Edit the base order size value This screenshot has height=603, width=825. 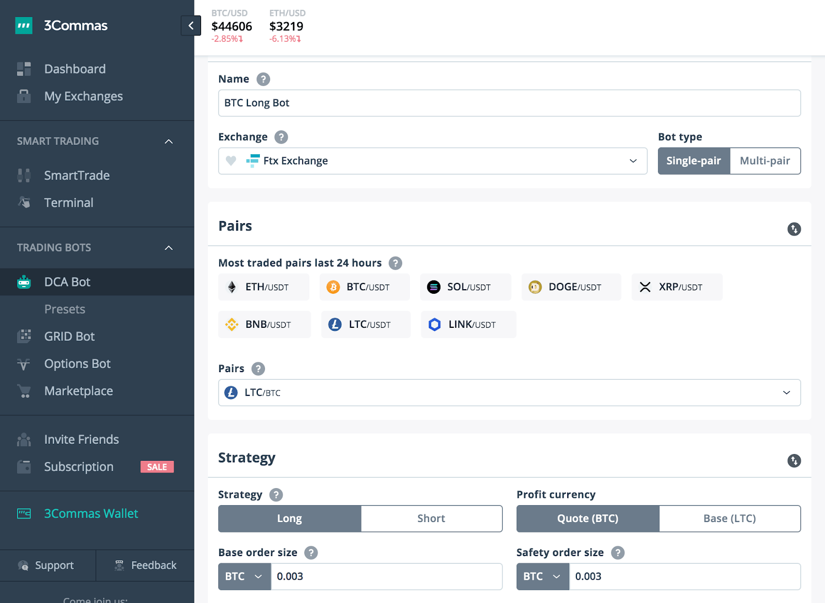pyautogui.click(x=387, y=576)
